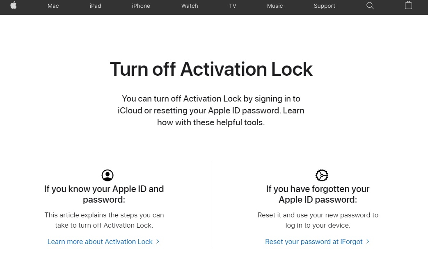Click the person profile icon
This screenshot has height=253, width=428.
click(x=108, y=175)
